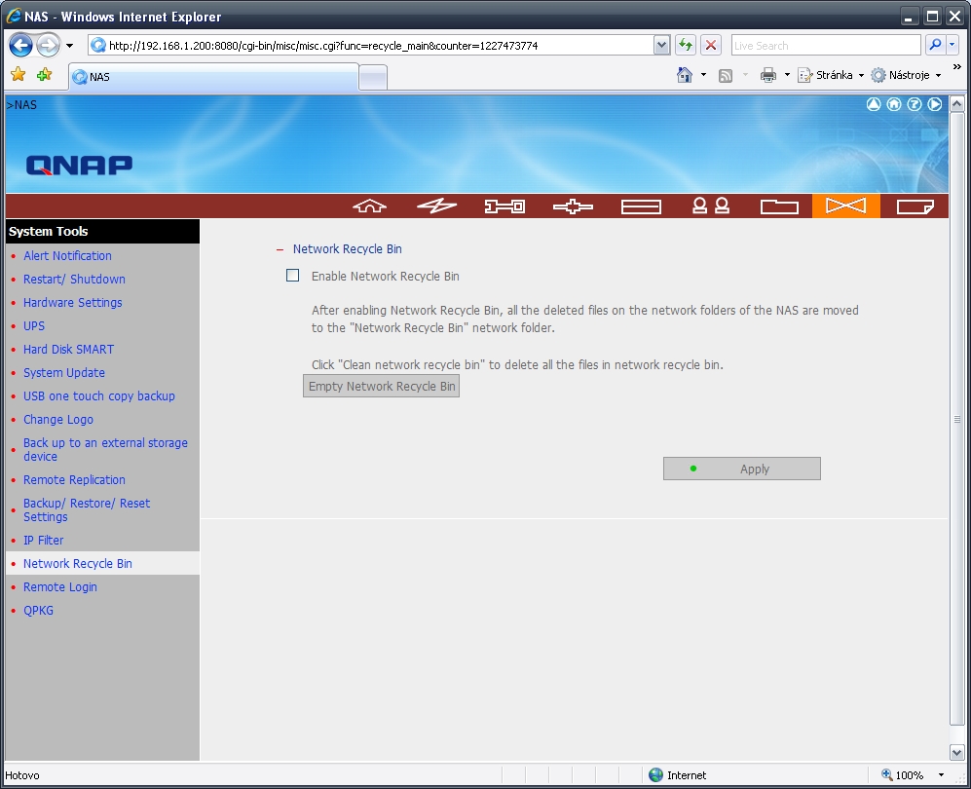Open Hard Disk SMART in sidebar

(x=69, y=350)
